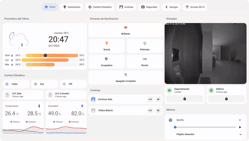249x141 pixels.
Task: Open Toldos Balcón fully
Action: pos(150,111)
